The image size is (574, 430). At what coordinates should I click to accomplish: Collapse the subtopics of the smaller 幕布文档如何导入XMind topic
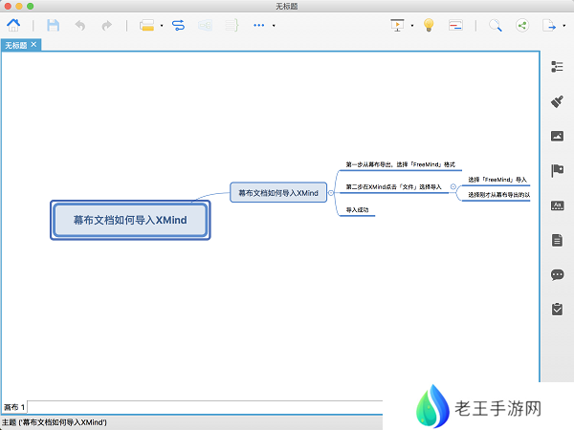tap(331, 193)
